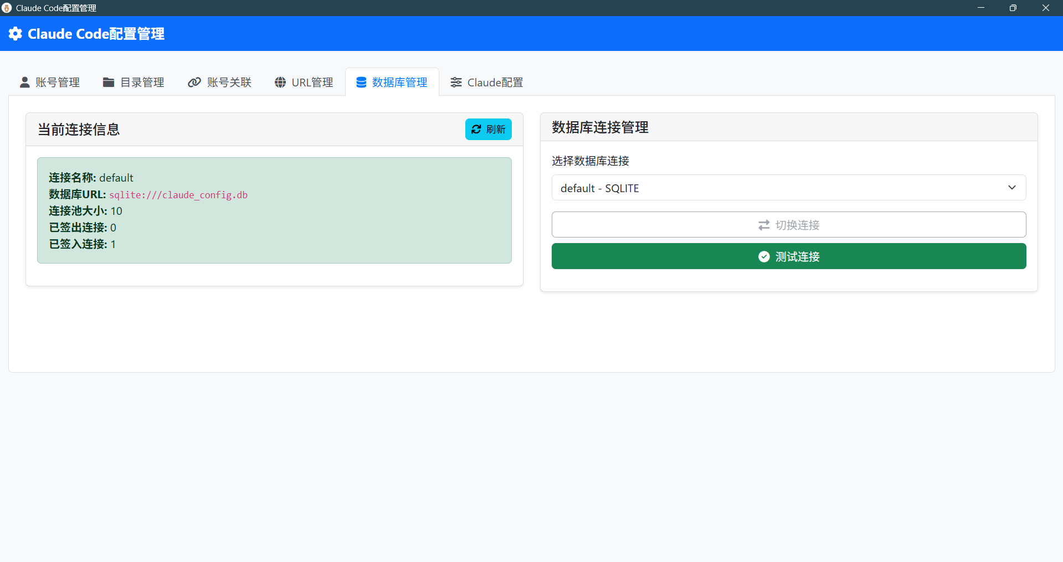Open the default - SQLITE connection dropdown
Viewport: 1063px width, 562px height.
point(789,188)
